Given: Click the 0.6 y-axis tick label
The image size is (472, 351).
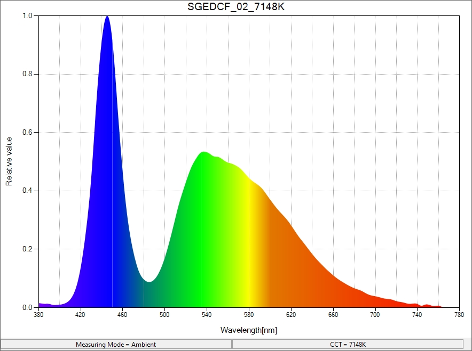Looking at the screenshot, I should tap(28, 133).
